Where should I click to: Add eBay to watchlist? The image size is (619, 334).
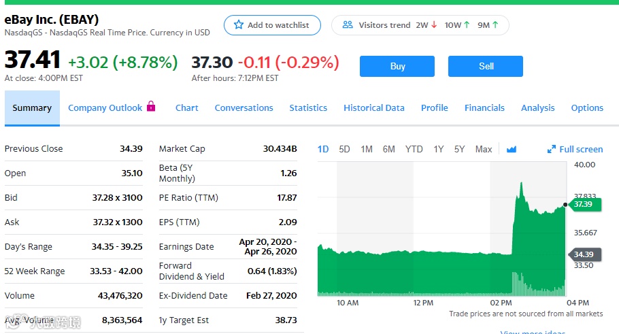[272, 25]
